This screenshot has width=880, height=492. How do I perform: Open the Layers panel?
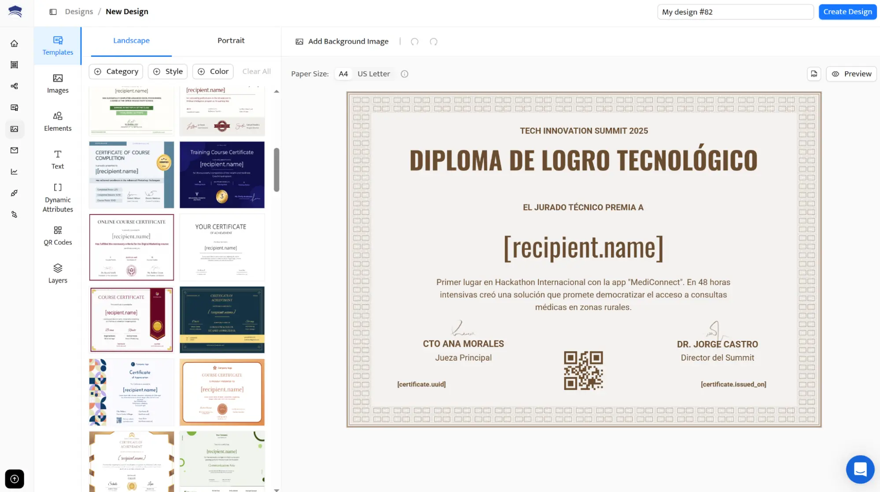(x=58, y=274)
